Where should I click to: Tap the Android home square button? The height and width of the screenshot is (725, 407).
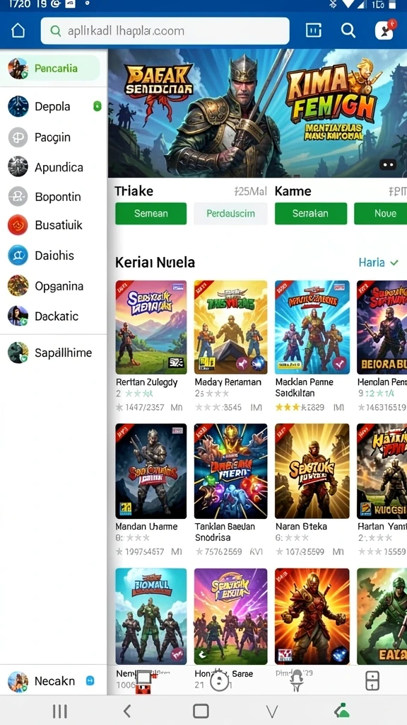pyautogui.click(x=201, y=711)
